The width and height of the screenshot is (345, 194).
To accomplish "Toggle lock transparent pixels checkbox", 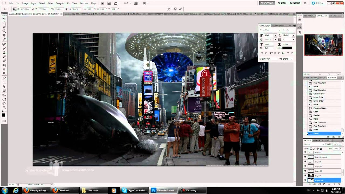I will pyautogui.click(x=311, y=149).
